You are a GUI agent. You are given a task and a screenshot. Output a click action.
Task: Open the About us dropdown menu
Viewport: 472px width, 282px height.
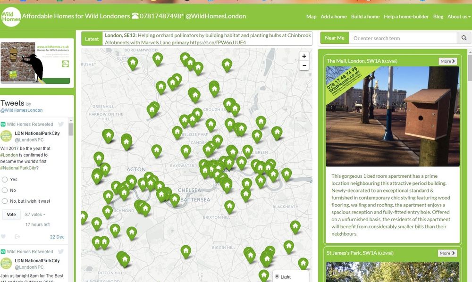click(x=459, y=17)
